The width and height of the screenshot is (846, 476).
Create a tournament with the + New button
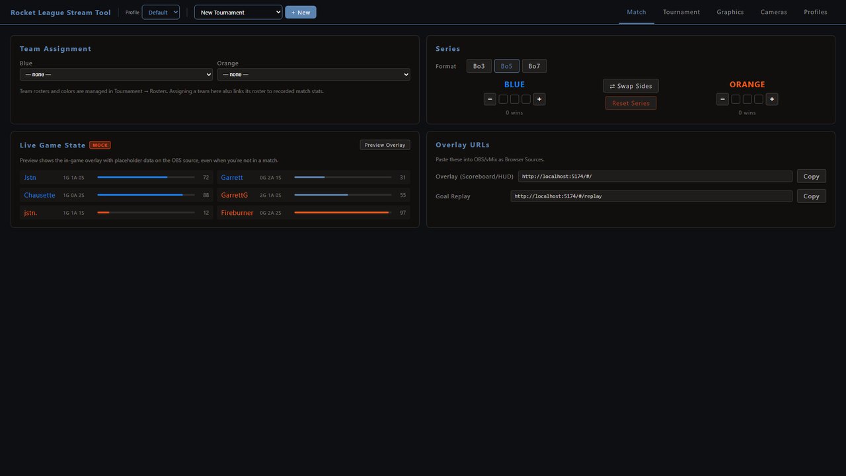(x=301, y=12)
